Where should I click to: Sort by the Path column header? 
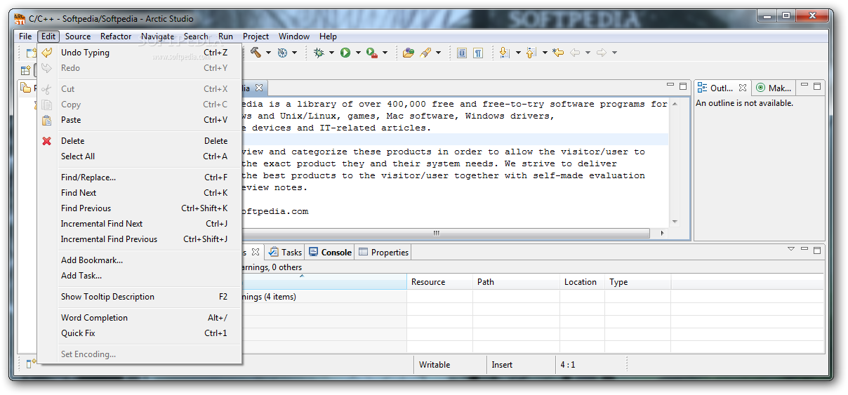516,282
